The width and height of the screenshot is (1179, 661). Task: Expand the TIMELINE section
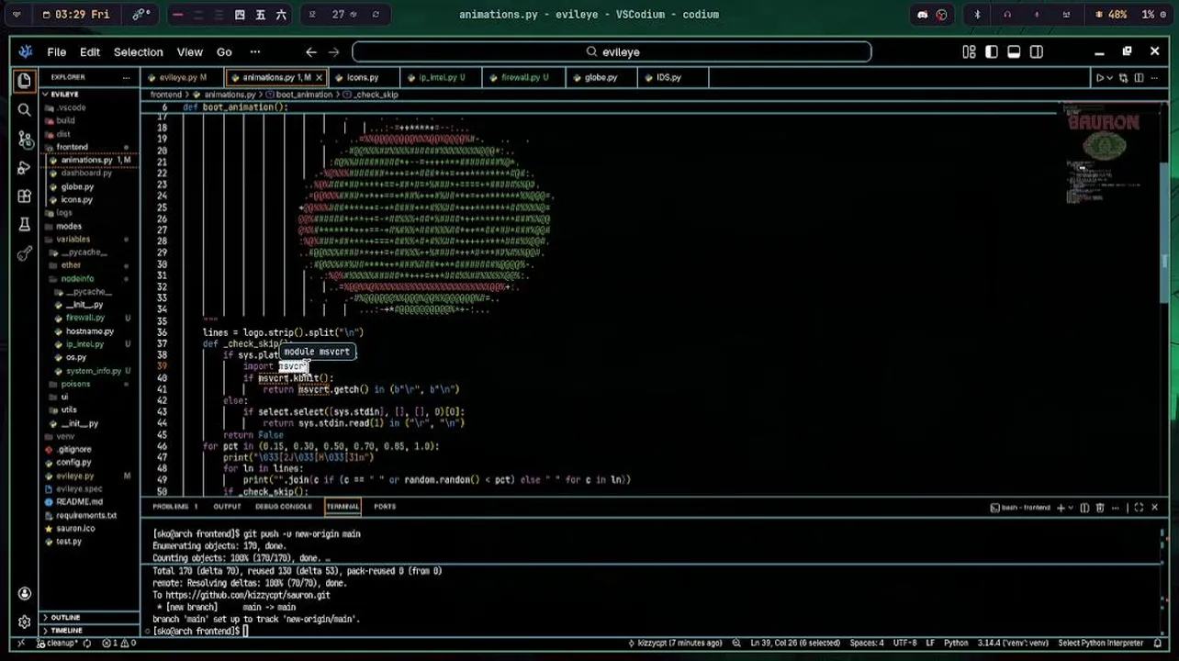pyautogui.click(x=65, y=631)
